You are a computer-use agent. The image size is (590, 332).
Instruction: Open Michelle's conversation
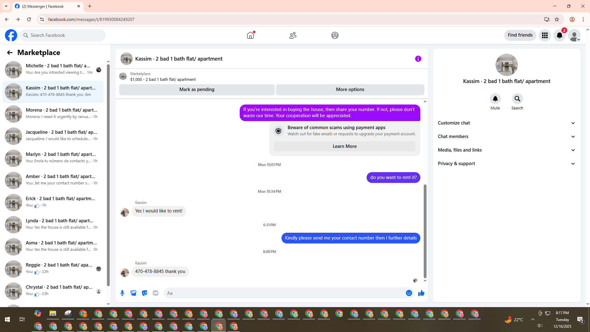click(53, 70)
